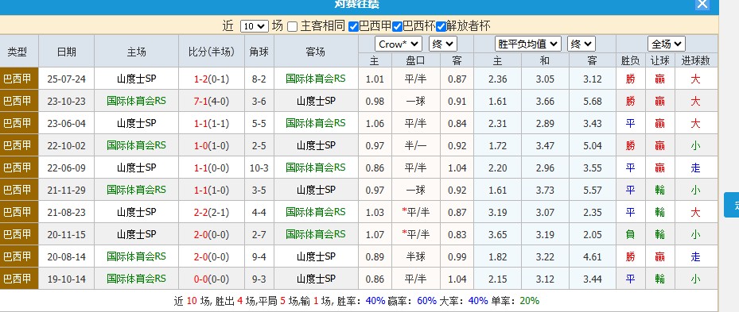Click corner count 2-7
This screenshot has height=312, width=739.
point(259,234)
